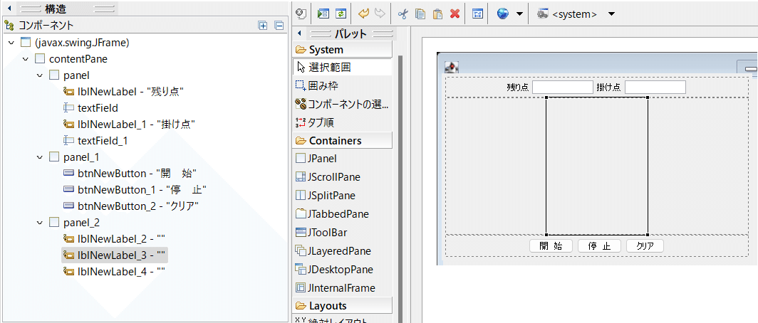Click the Undo arrow icon
This screenshot has height=323, width=758.
pyautogui.click(x=363, y=14)
